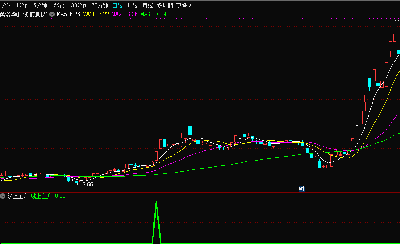Choose the 60分钟 period tab
The height and width of the screenshot is (244, 400).
coord(99,5)
